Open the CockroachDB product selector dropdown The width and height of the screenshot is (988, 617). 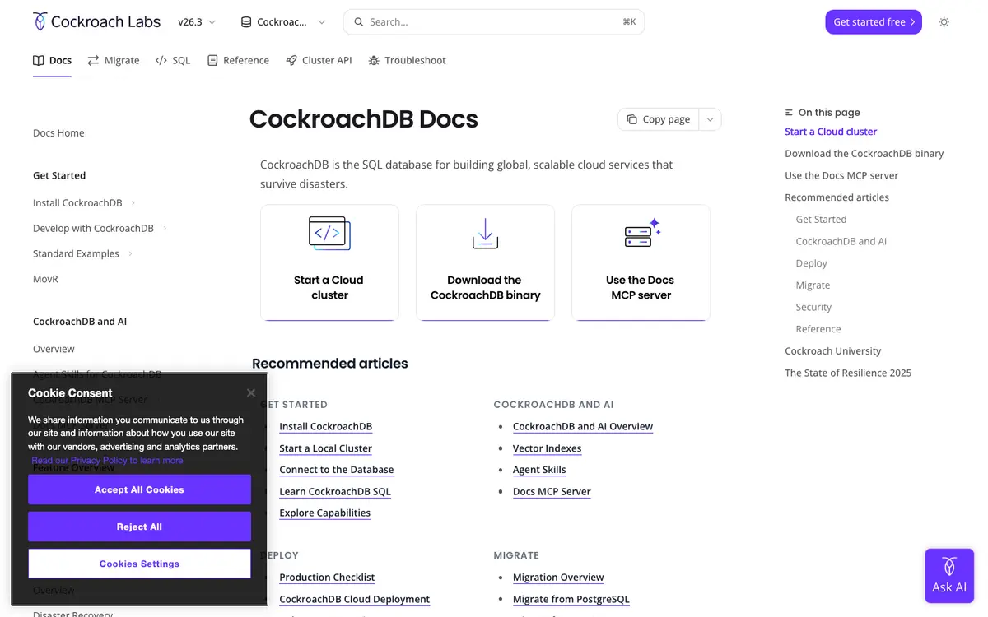tap(282, 22)
